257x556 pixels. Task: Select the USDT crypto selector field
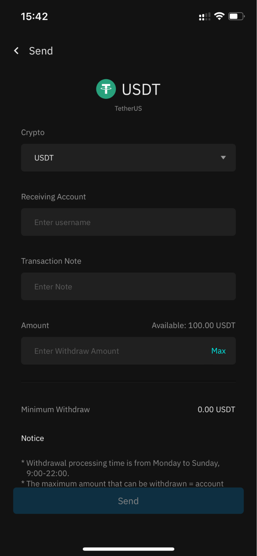coord(128,158)
